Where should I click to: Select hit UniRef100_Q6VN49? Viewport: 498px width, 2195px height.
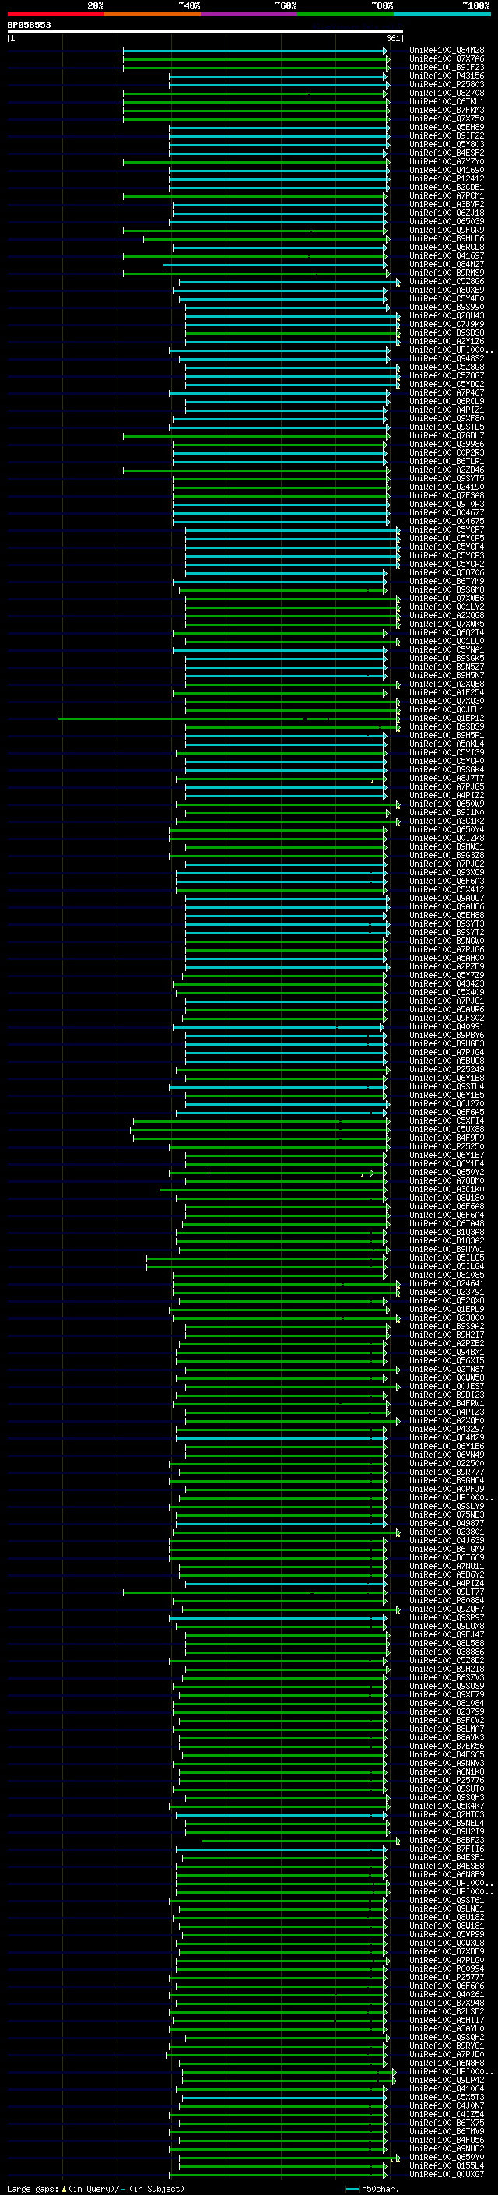pos(447,1455)
